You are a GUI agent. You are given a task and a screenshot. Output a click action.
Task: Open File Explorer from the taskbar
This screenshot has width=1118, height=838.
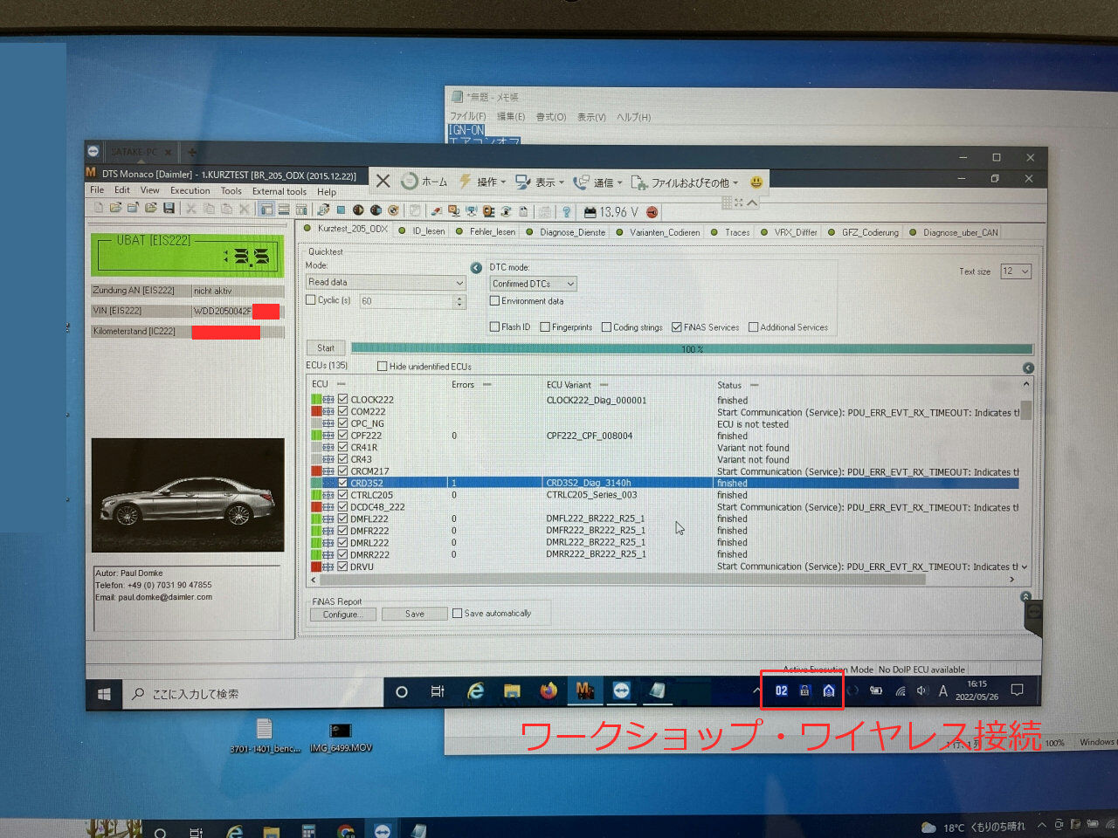(x=512, y=691)
